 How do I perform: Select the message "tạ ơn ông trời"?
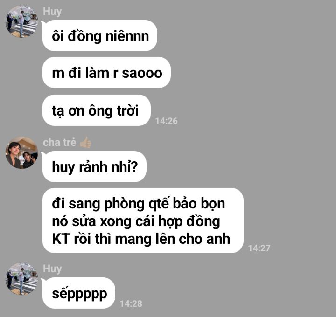[x=97, y=110]
